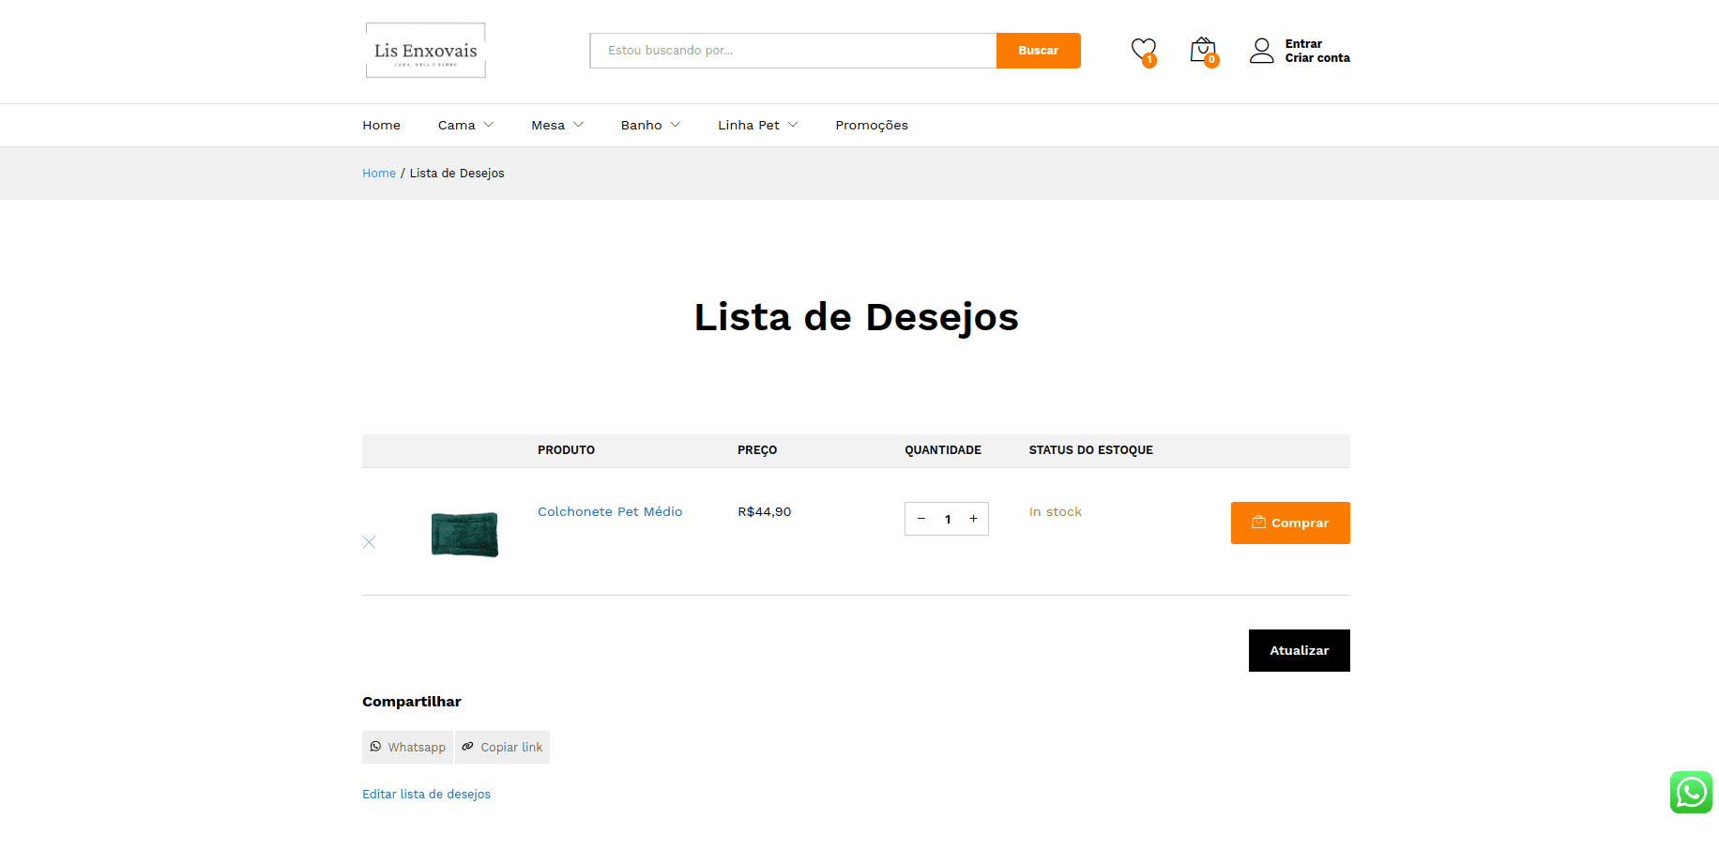Increase quantity with plus button

tap(973, 519)
